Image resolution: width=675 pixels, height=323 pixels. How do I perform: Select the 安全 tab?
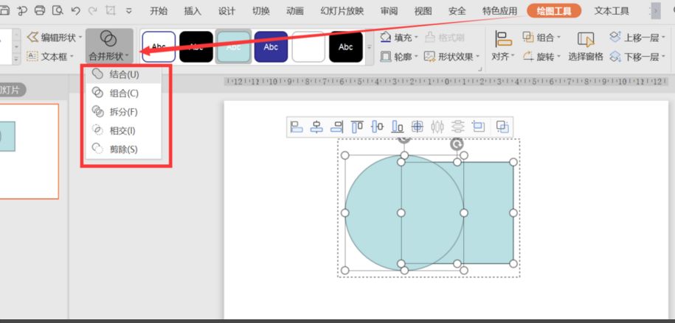coord(457,11)
